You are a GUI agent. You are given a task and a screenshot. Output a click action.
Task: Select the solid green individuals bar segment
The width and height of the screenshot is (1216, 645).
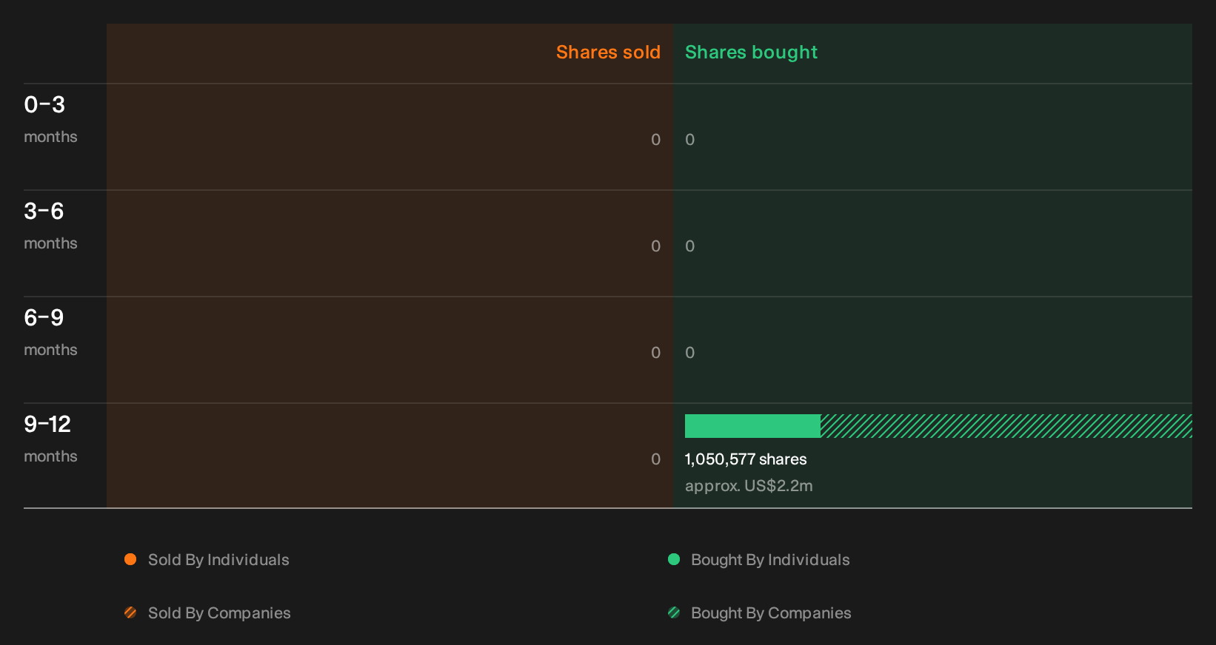pos(752,426)
